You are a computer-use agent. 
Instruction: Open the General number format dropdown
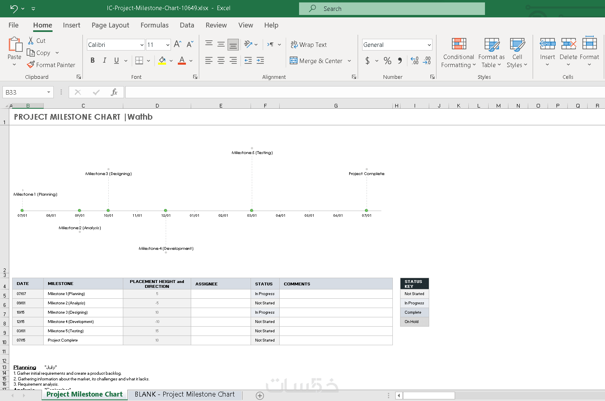click(429, 45)
